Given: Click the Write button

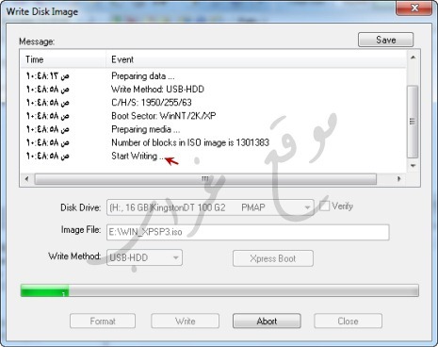Looking at the screenshot, I should [185, 321].
